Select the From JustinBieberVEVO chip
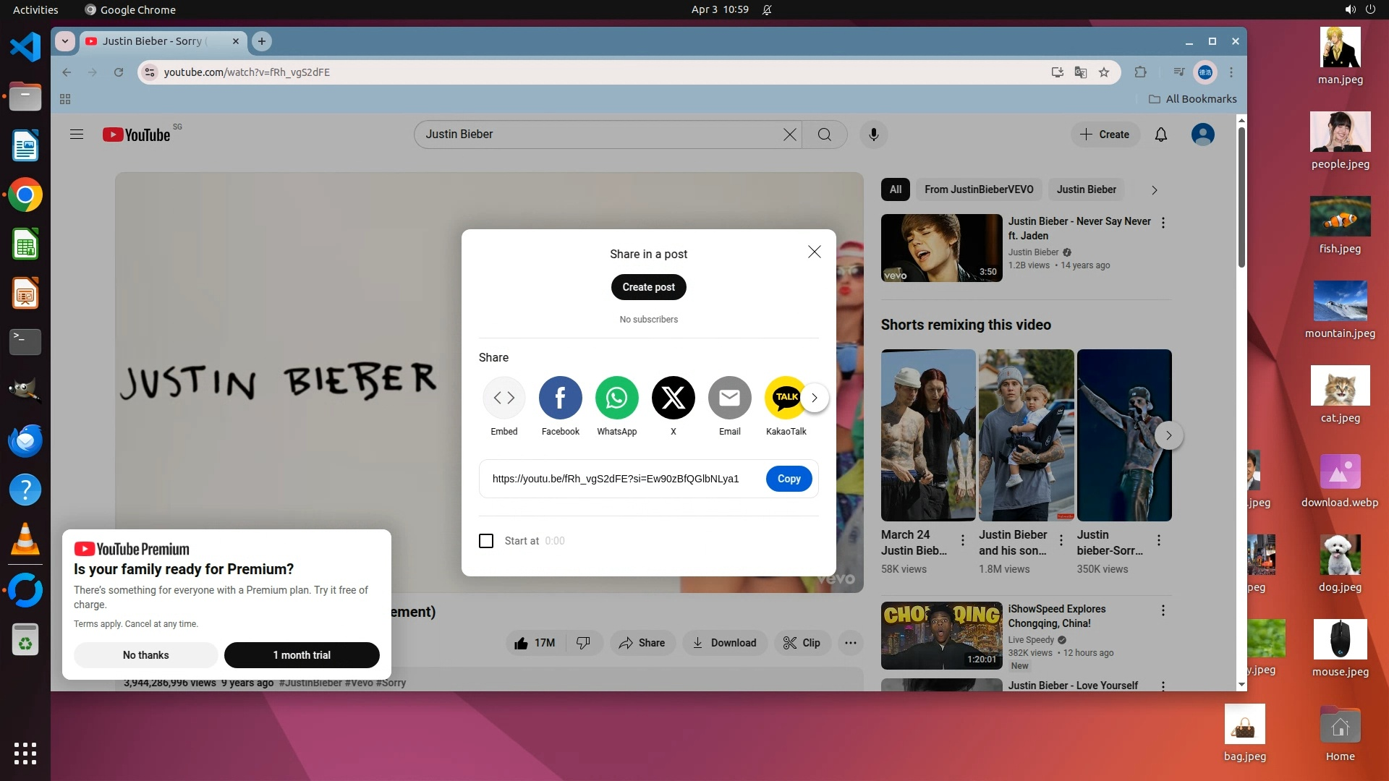This screenshot has height=781, width=1389. (x=978, y=189)
